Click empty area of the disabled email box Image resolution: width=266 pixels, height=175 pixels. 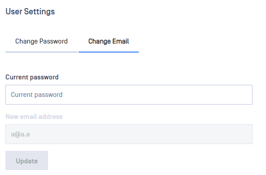[141, 134]
